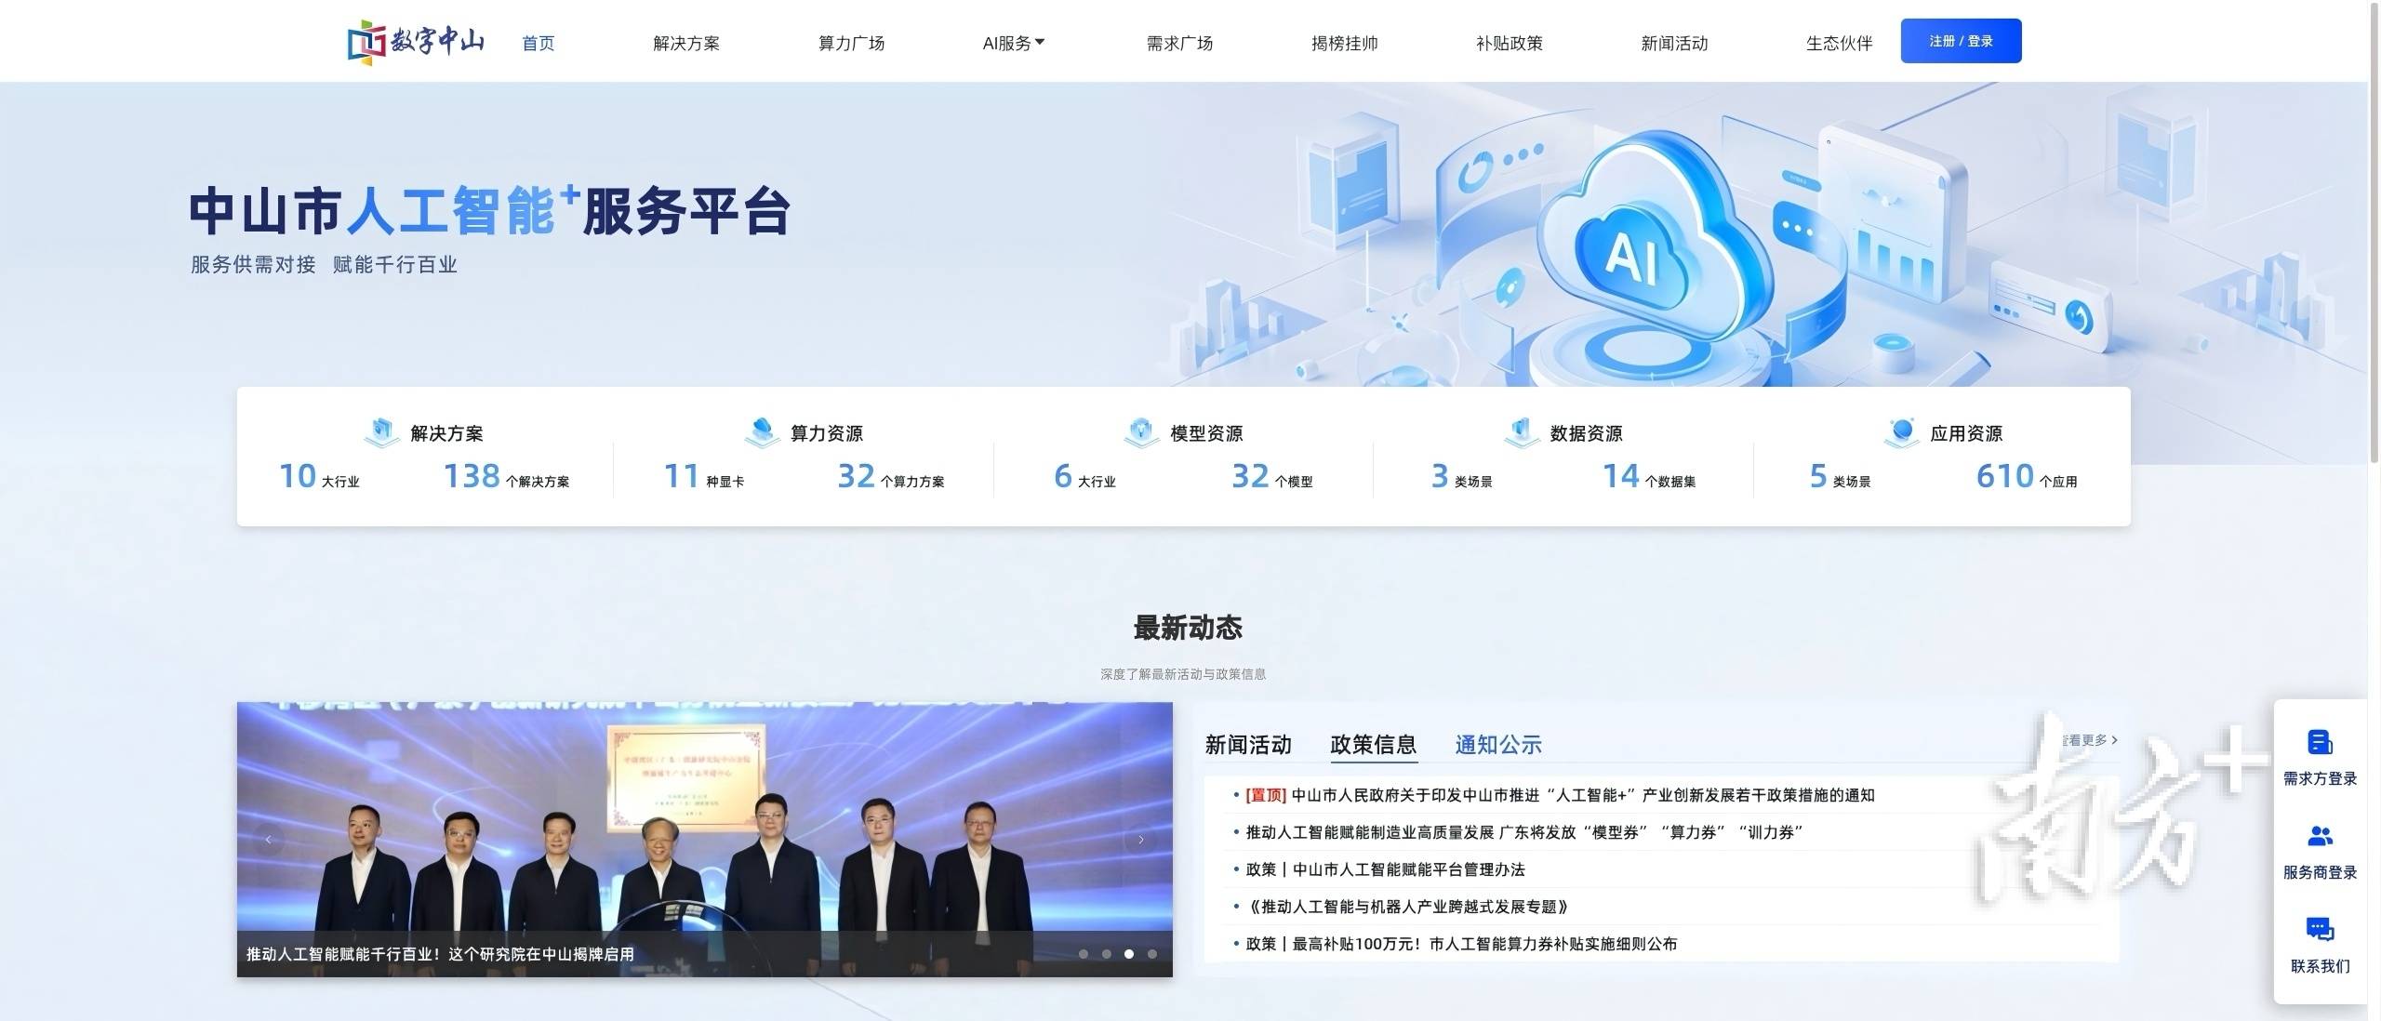Click the 联系我们 chat icon
The height and width of the screenshot is (1021, 2381).
[2320, 929]
